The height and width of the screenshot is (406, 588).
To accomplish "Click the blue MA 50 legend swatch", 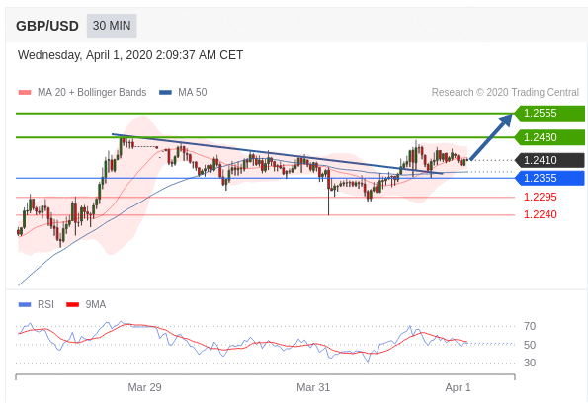I will pyautogui.click(x=165, y=93).
